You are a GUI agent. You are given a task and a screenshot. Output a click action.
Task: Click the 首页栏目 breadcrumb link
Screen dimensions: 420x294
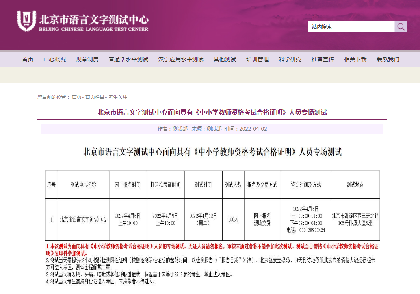coord(95,97)
